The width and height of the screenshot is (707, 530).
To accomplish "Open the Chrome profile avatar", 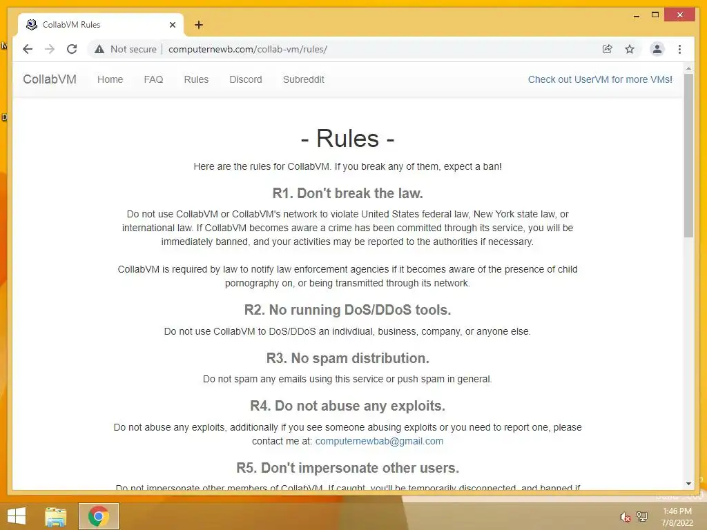I will pos(657,49).
